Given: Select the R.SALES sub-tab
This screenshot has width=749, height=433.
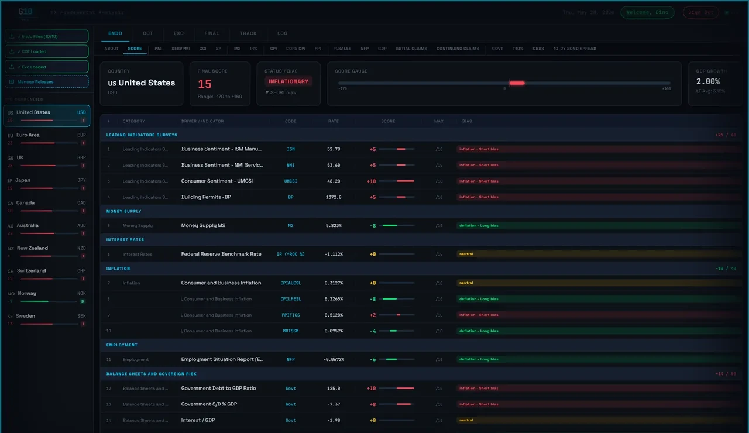Looking at the screenshot, I should 343,49.
